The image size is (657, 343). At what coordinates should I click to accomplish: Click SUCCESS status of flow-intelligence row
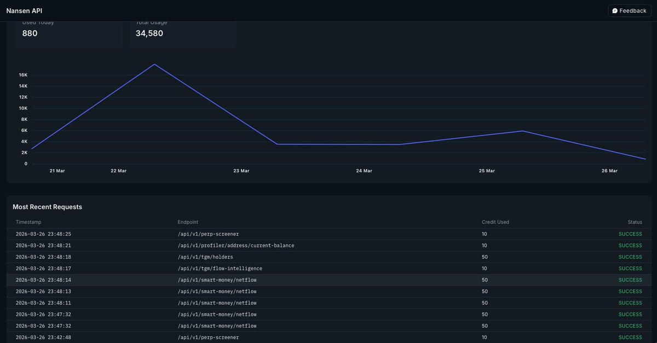point(630,269)
